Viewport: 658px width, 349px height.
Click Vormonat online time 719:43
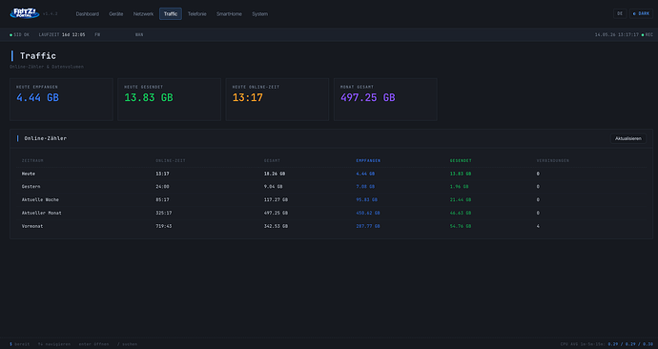click(x=164, y=226)
